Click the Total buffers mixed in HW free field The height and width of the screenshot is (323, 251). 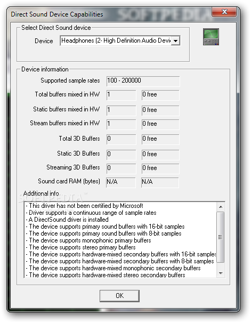pyautogui.click(x=160, y=95)
